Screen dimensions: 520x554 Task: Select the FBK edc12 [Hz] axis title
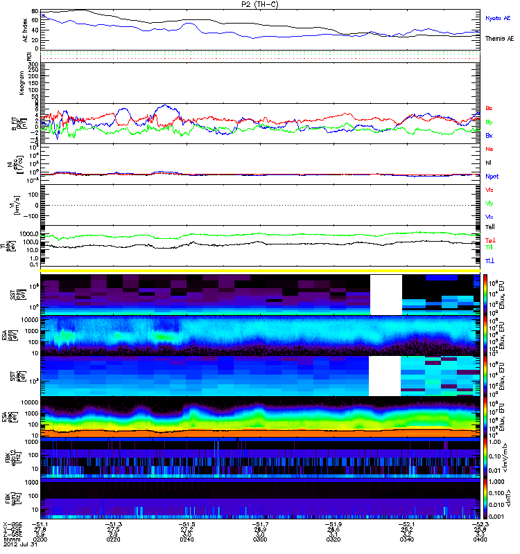pyautogui.click(x=14, y=458)
